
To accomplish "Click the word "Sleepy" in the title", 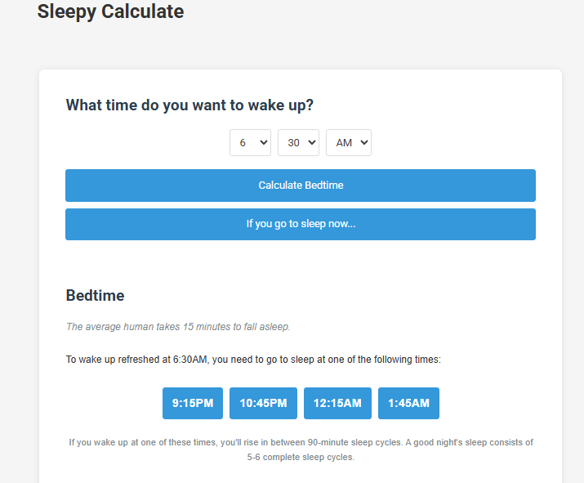I will point(67,11).
